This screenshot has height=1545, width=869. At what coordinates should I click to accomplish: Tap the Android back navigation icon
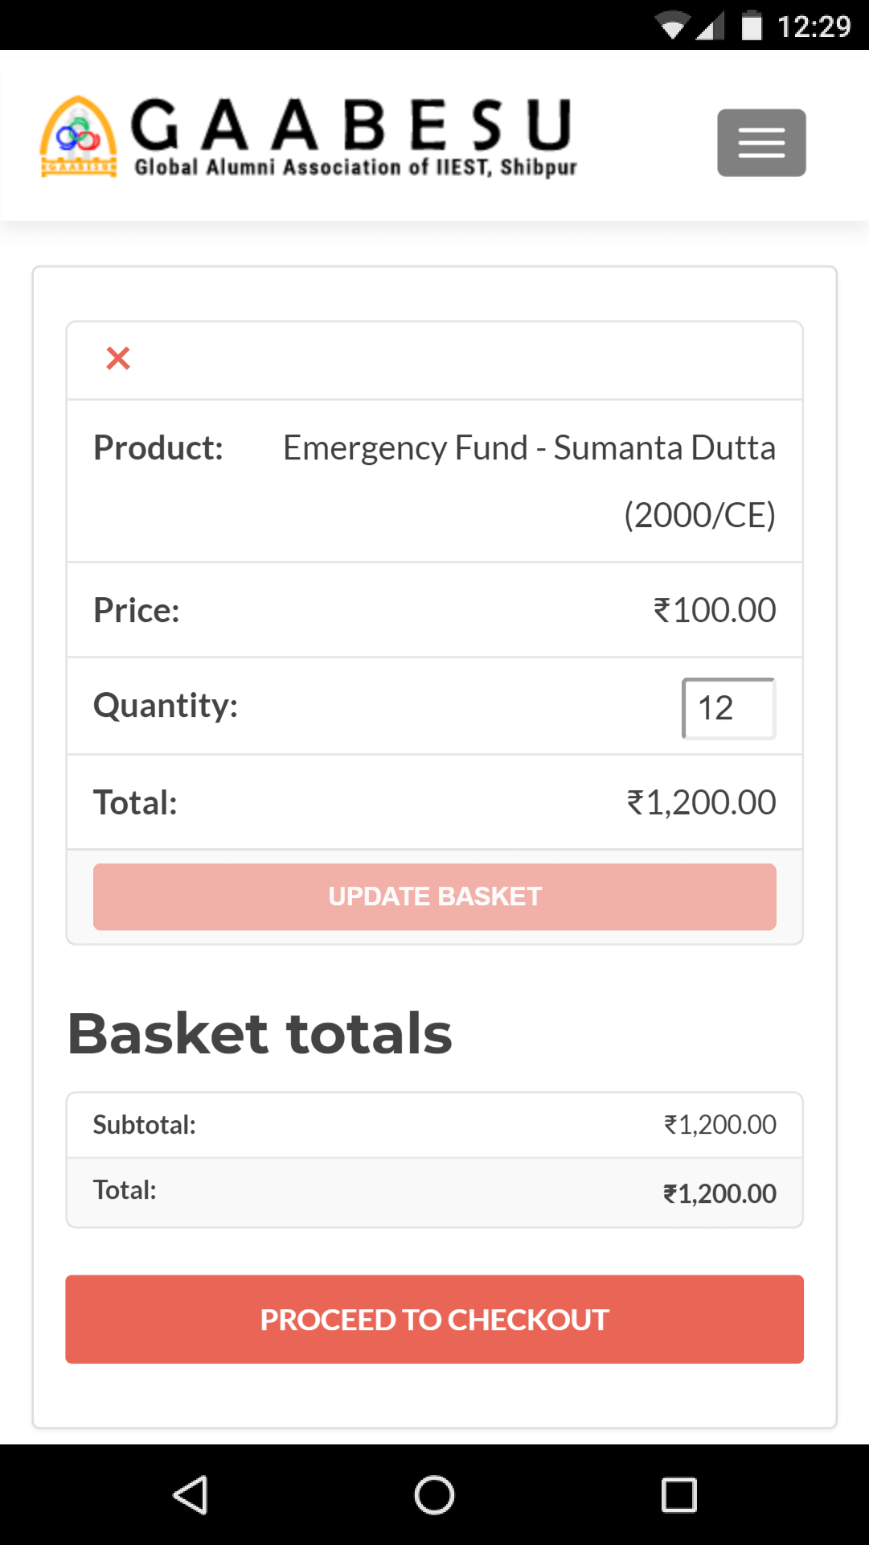[x=191, y=1495]
